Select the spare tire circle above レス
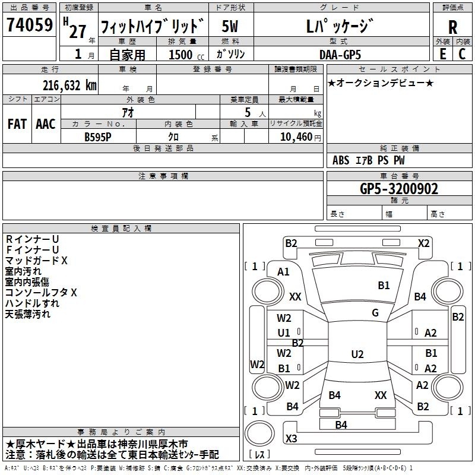This screenshot has width=475, height=475. [x=259, y=433]
